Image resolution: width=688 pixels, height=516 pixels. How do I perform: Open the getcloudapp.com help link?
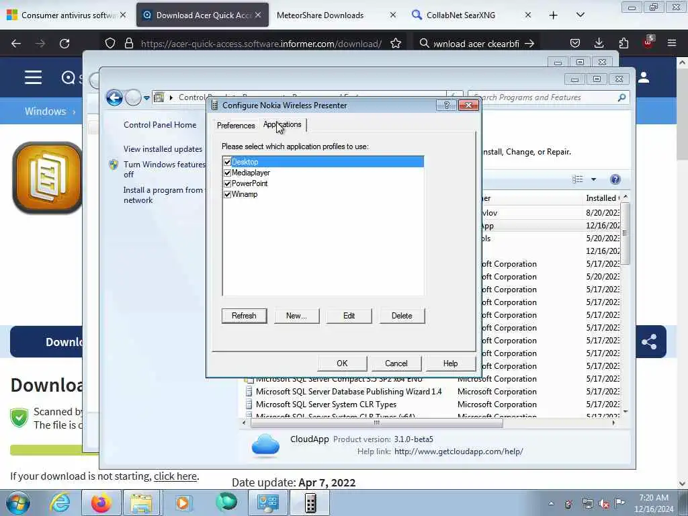458,451
